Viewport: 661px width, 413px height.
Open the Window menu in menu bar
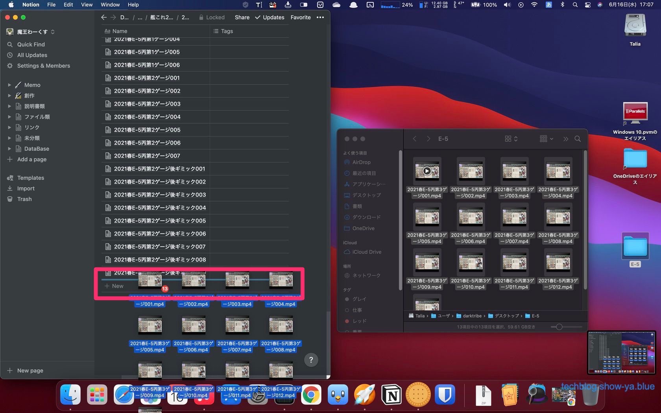(x=110, y=5)
